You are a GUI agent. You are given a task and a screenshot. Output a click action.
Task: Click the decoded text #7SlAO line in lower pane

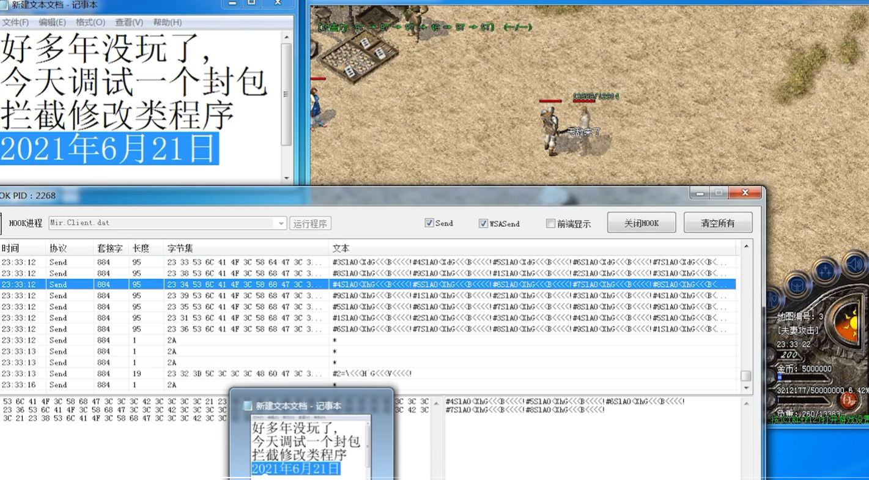[x=525, y=410]
